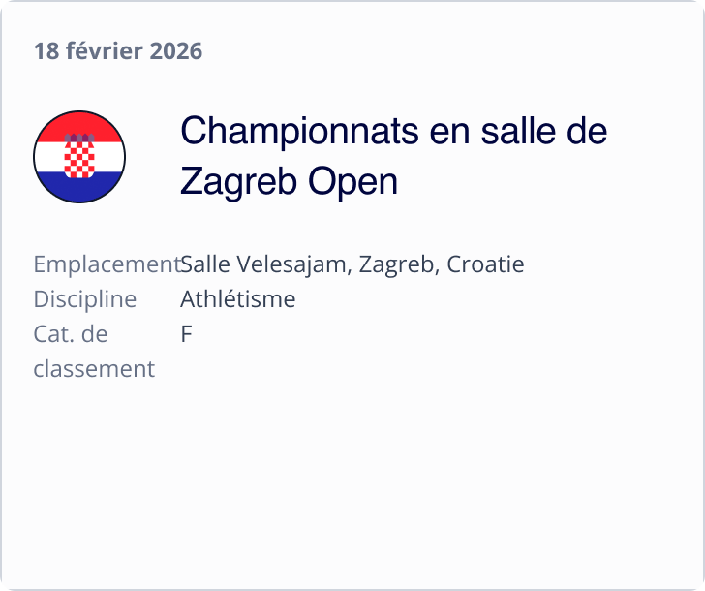
Task: Click the blue stripe of the flag
Action: 79,189
